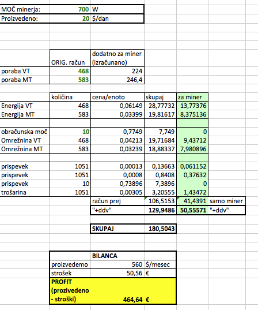Click the 'samo miner' label cell
The width and height of the screenshot is (258, 310).
click(227, 201)
